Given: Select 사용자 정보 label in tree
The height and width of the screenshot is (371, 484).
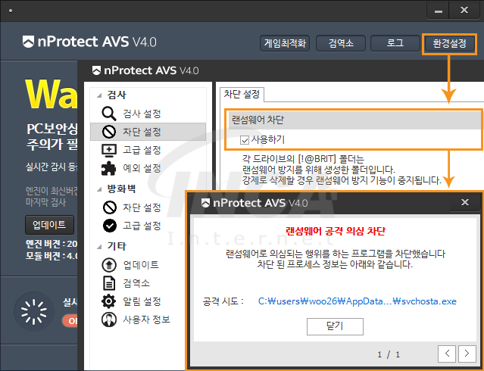Looking at the screenshot, I should 146,320.
